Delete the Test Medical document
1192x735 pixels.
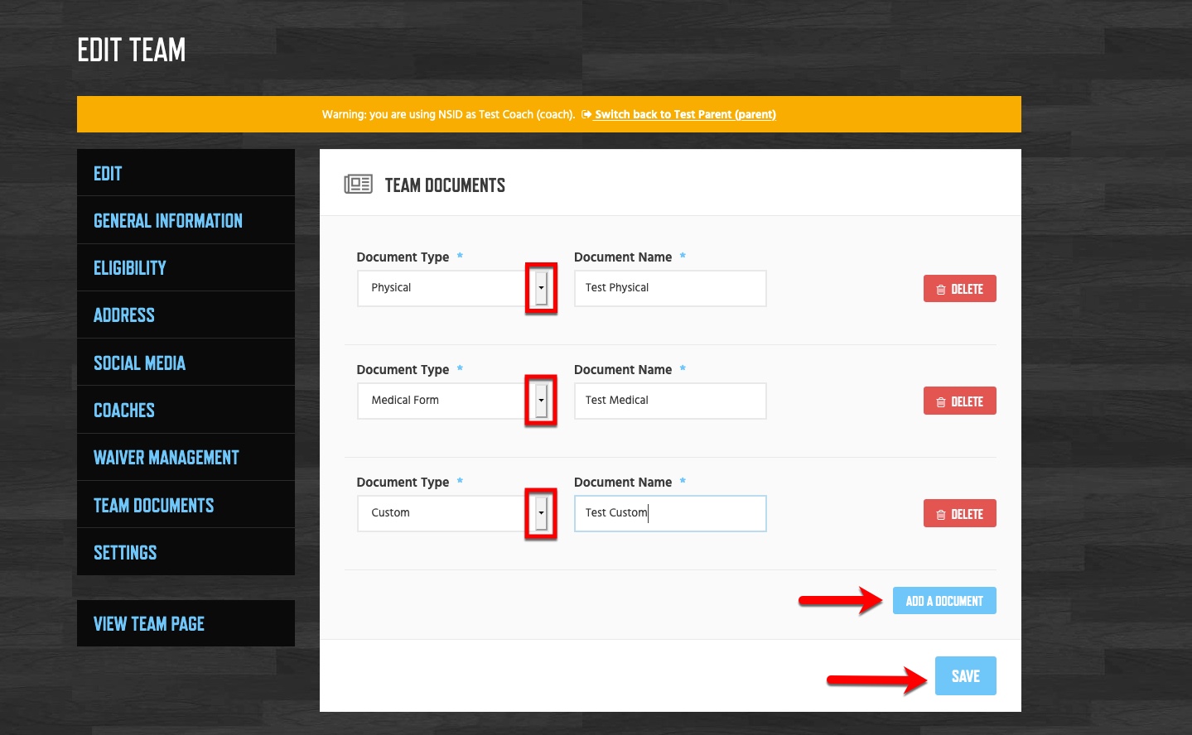[x=959, y=401]
